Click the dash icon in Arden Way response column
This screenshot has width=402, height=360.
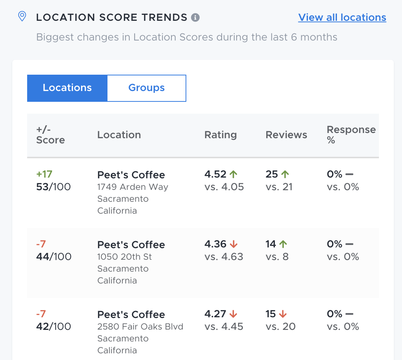point(349,174)
